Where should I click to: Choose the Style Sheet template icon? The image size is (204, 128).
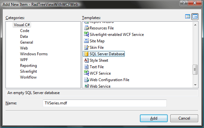click(86, 60)
